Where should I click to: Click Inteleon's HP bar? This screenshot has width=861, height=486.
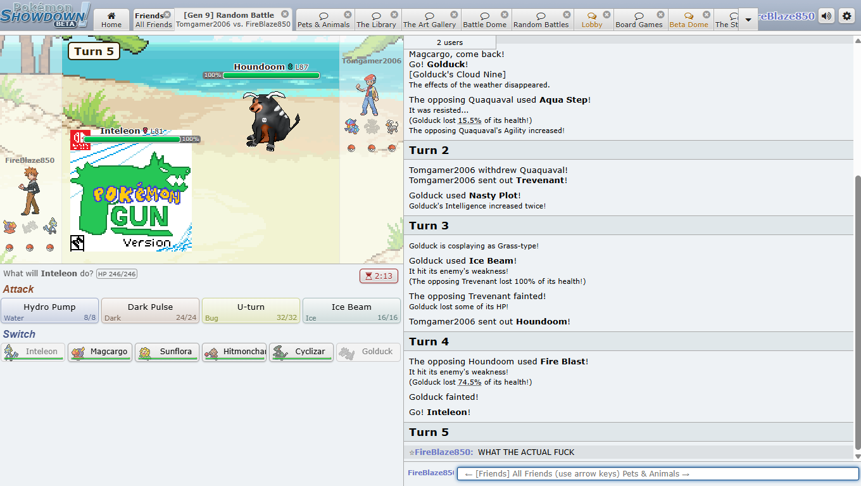(142, 139)
